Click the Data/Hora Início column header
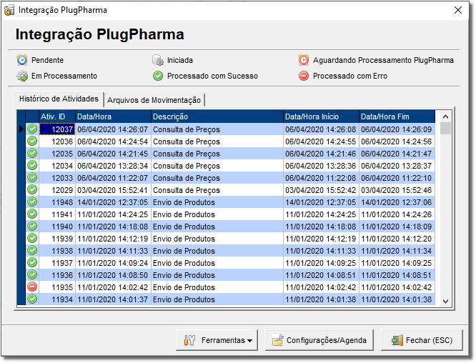The width and height of the screenshot is (476, 363). click(321, 116)
